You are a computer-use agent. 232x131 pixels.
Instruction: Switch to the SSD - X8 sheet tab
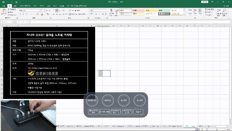[x=155, y=126]
